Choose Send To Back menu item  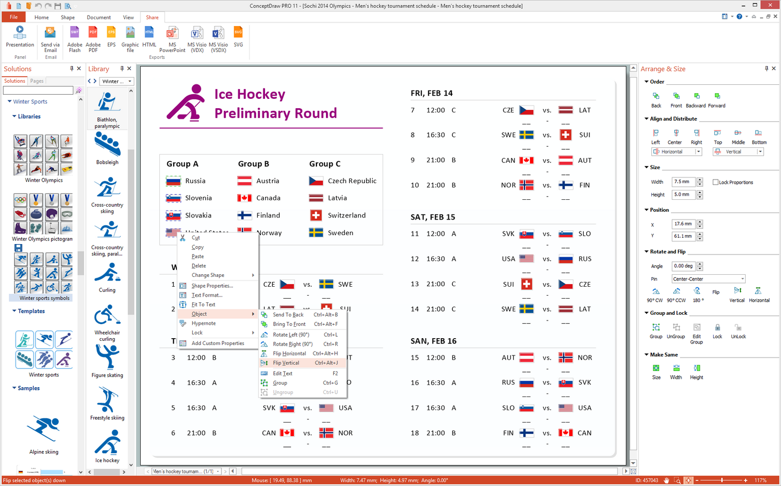coord(302,315)
